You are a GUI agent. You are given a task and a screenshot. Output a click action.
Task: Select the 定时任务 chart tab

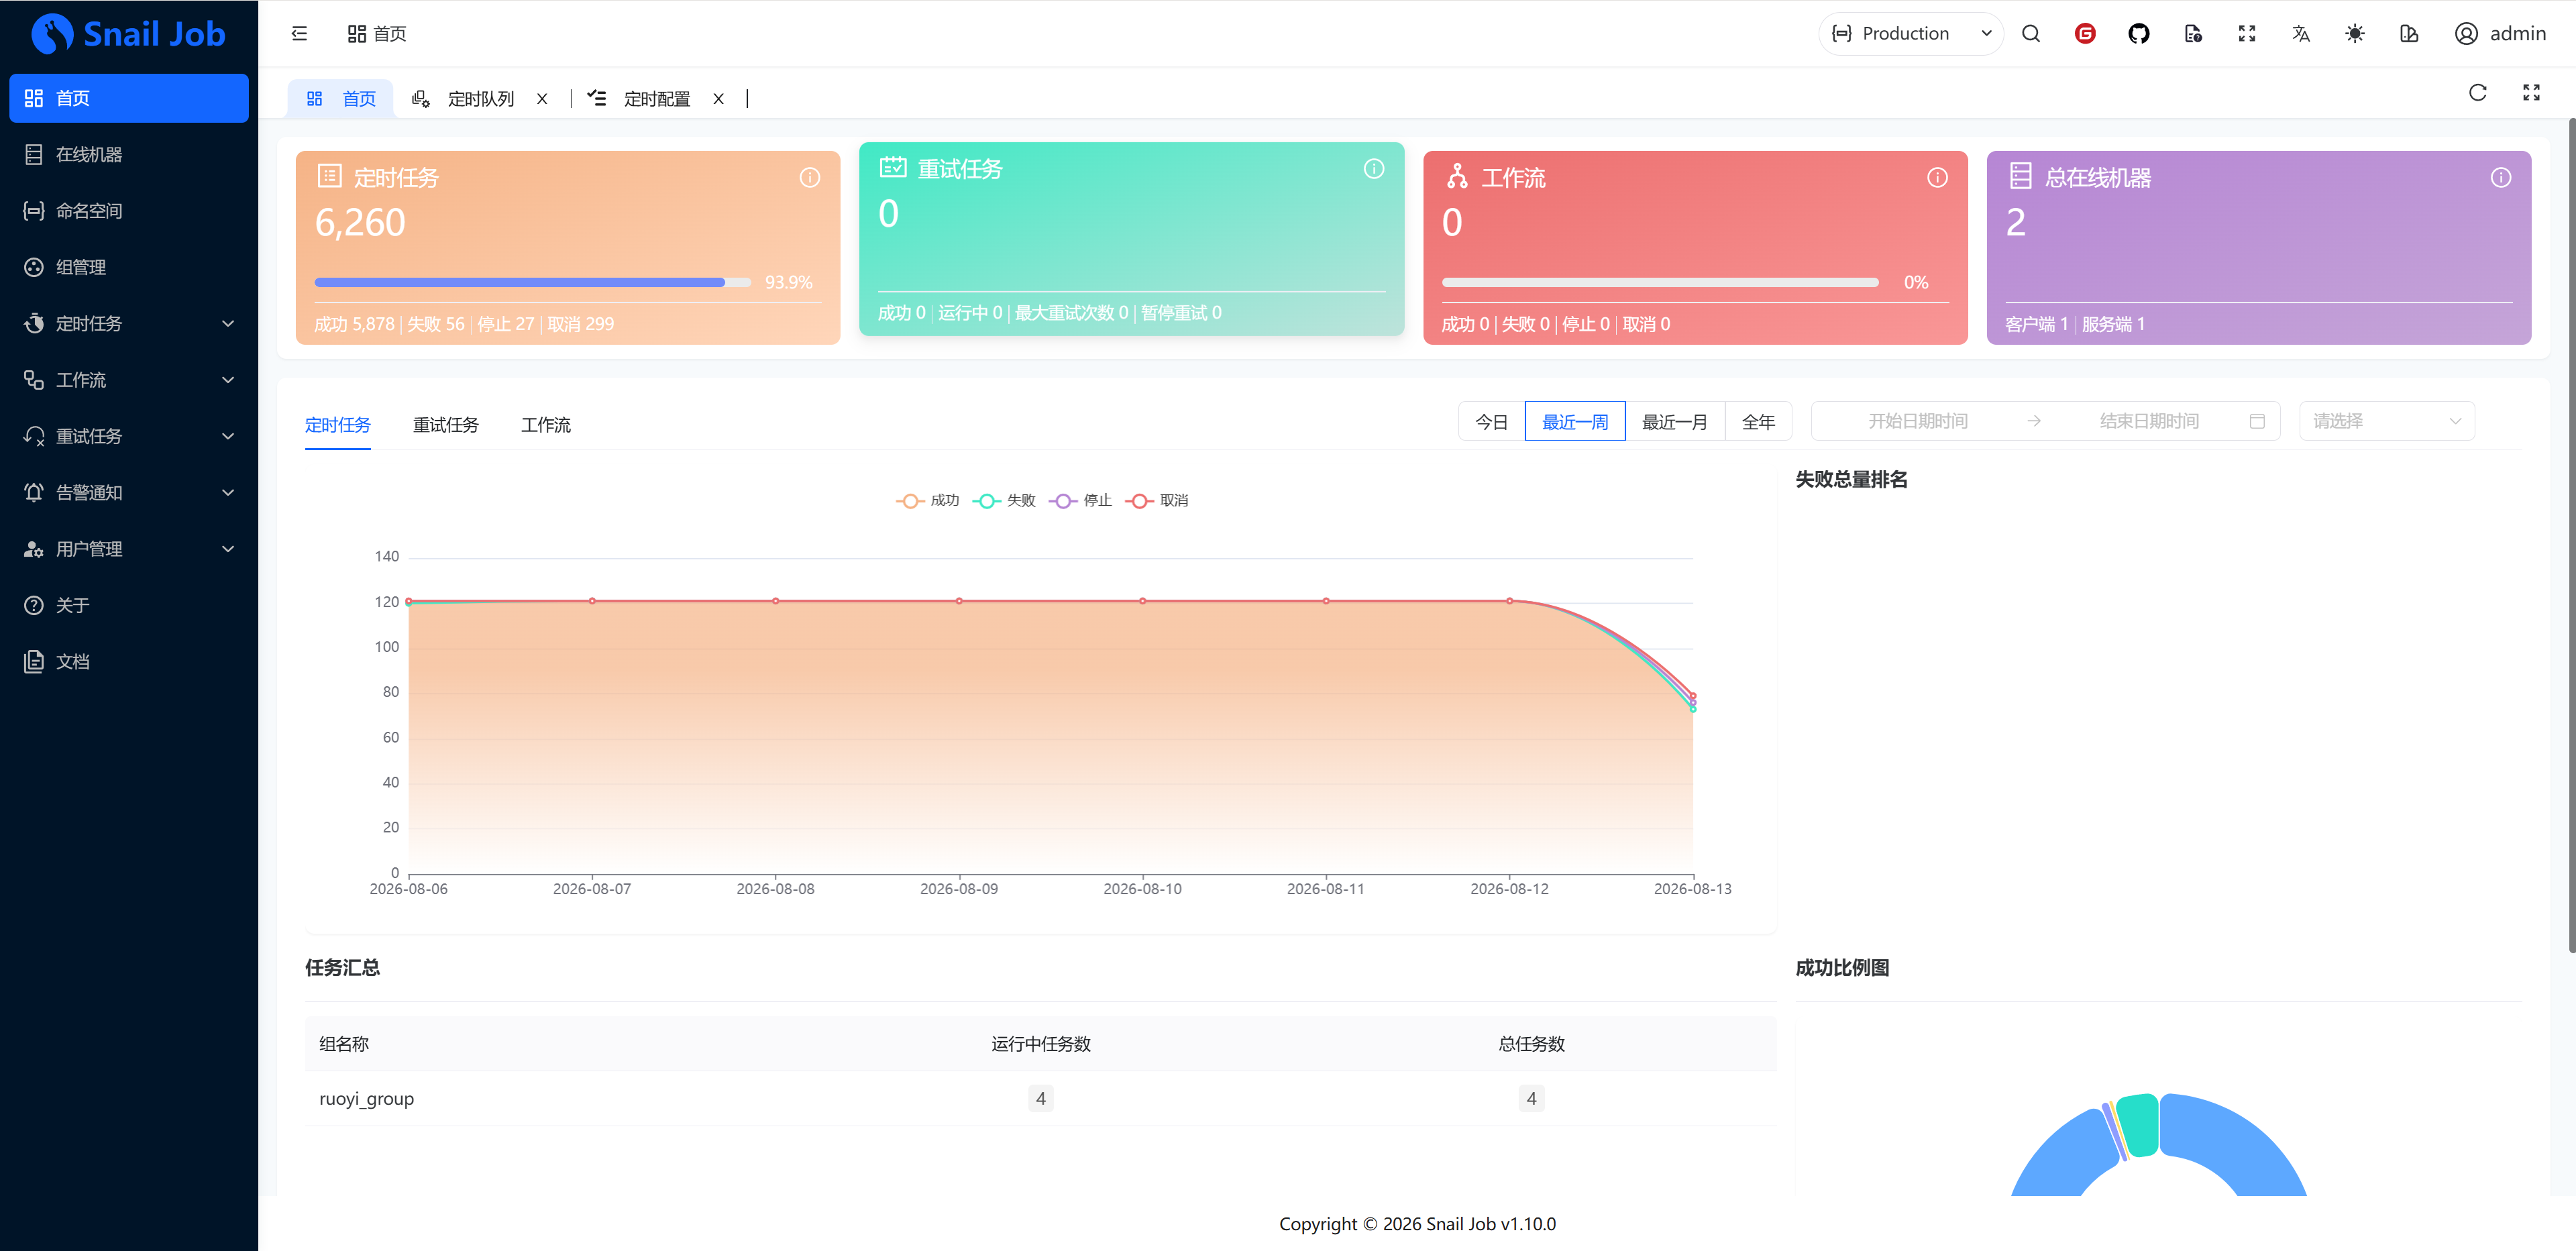coord(338,425)
